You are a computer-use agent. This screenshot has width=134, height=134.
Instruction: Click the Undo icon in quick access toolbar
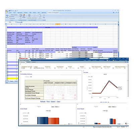point(11,10)
